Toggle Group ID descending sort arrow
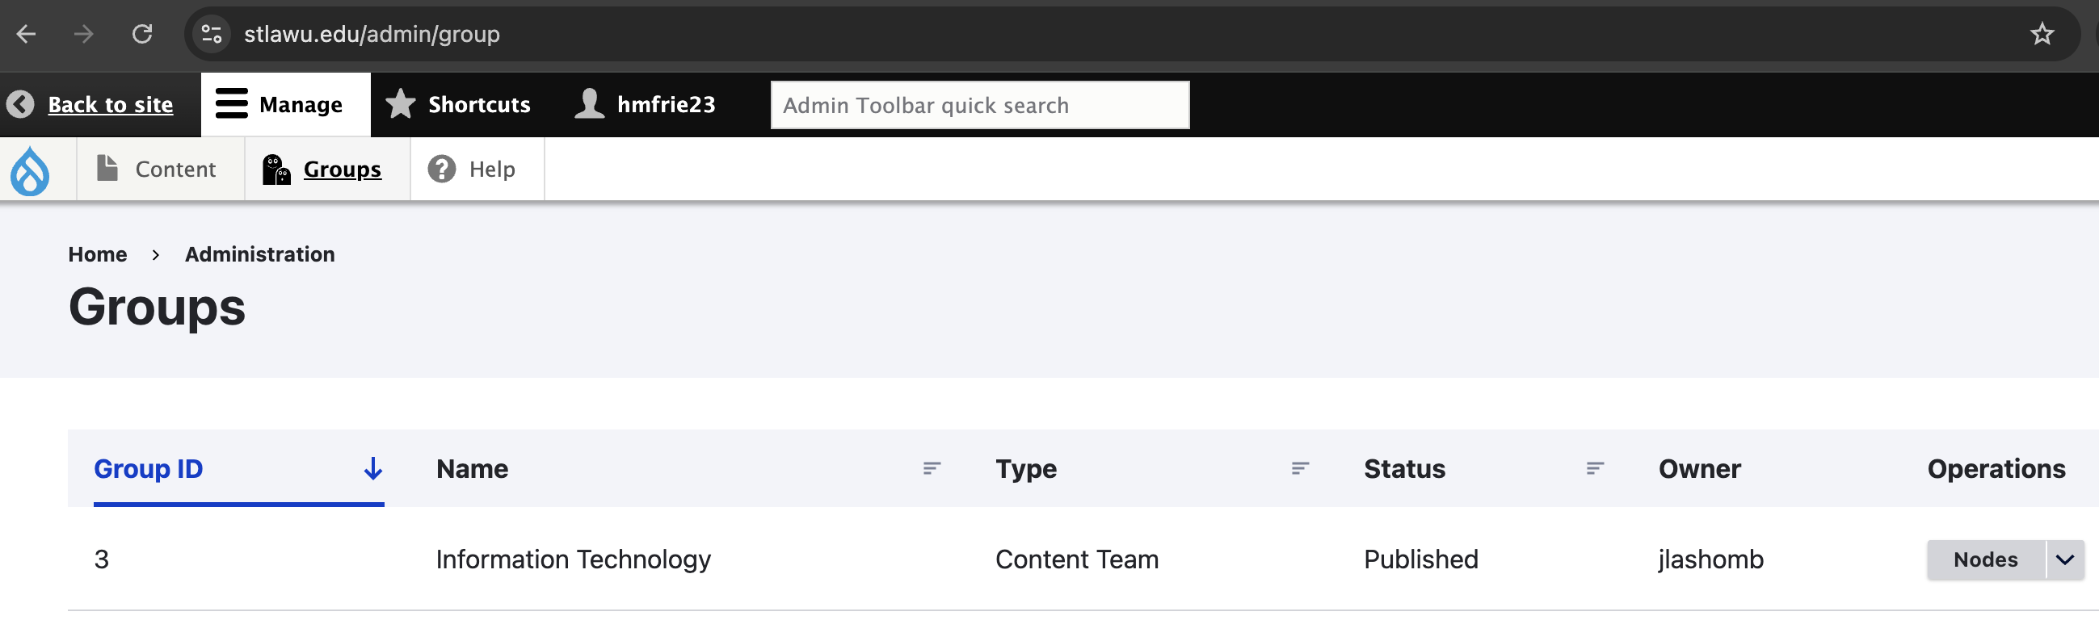This screenshot has width=2099, height=620. click(372, 468)
